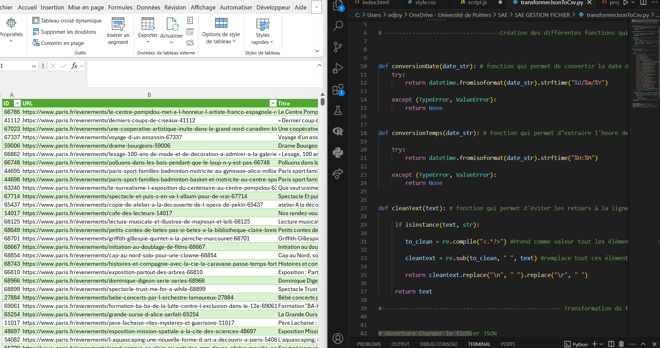
Task: Open Excel Name Box dropdown
Action: point(34,66)
